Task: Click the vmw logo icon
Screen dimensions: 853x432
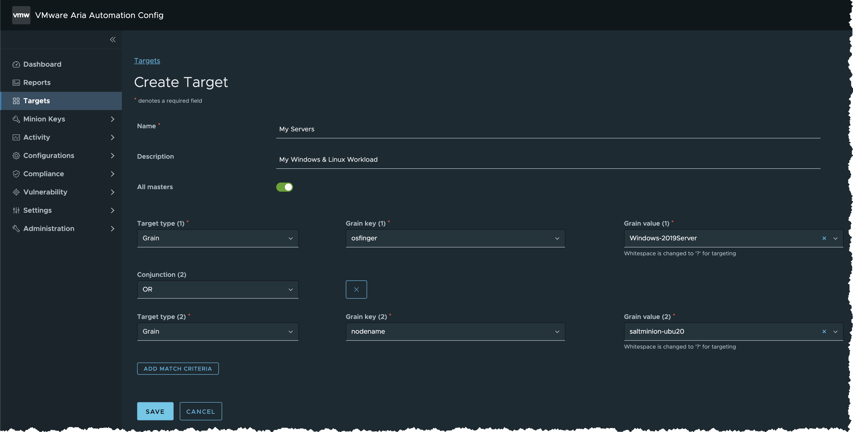Action: [x=21, y=15]
